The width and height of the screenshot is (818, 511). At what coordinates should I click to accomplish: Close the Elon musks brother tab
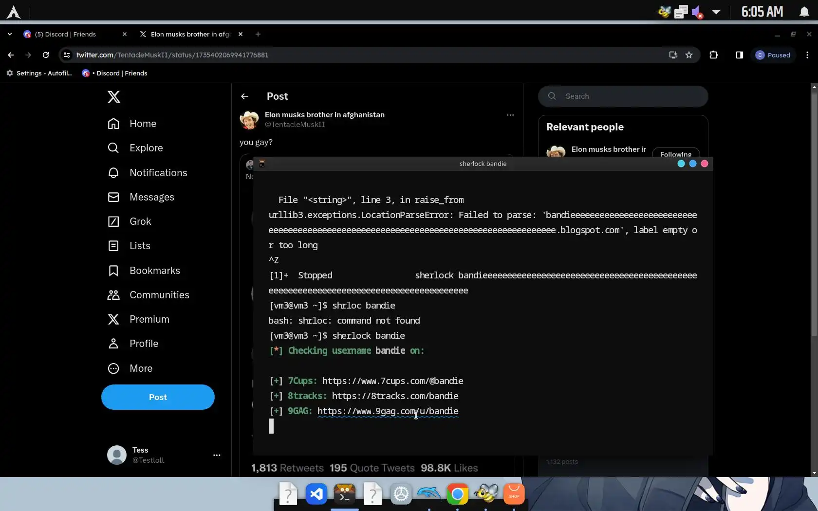point(241,34)
